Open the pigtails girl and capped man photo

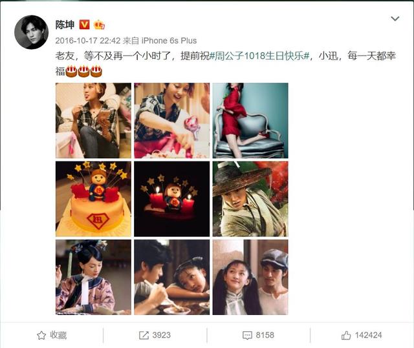coord(250,277)
